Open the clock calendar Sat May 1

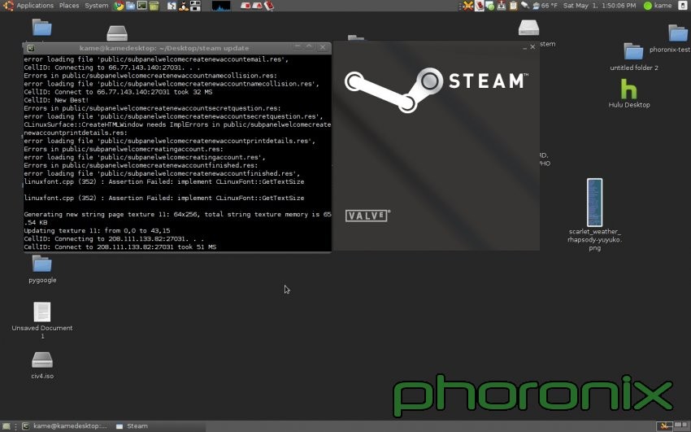(599, 6)
